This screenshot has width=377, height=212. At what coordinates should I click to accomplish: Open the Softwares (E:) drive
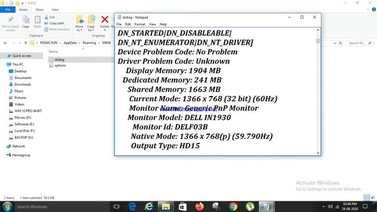coord(24,124)
